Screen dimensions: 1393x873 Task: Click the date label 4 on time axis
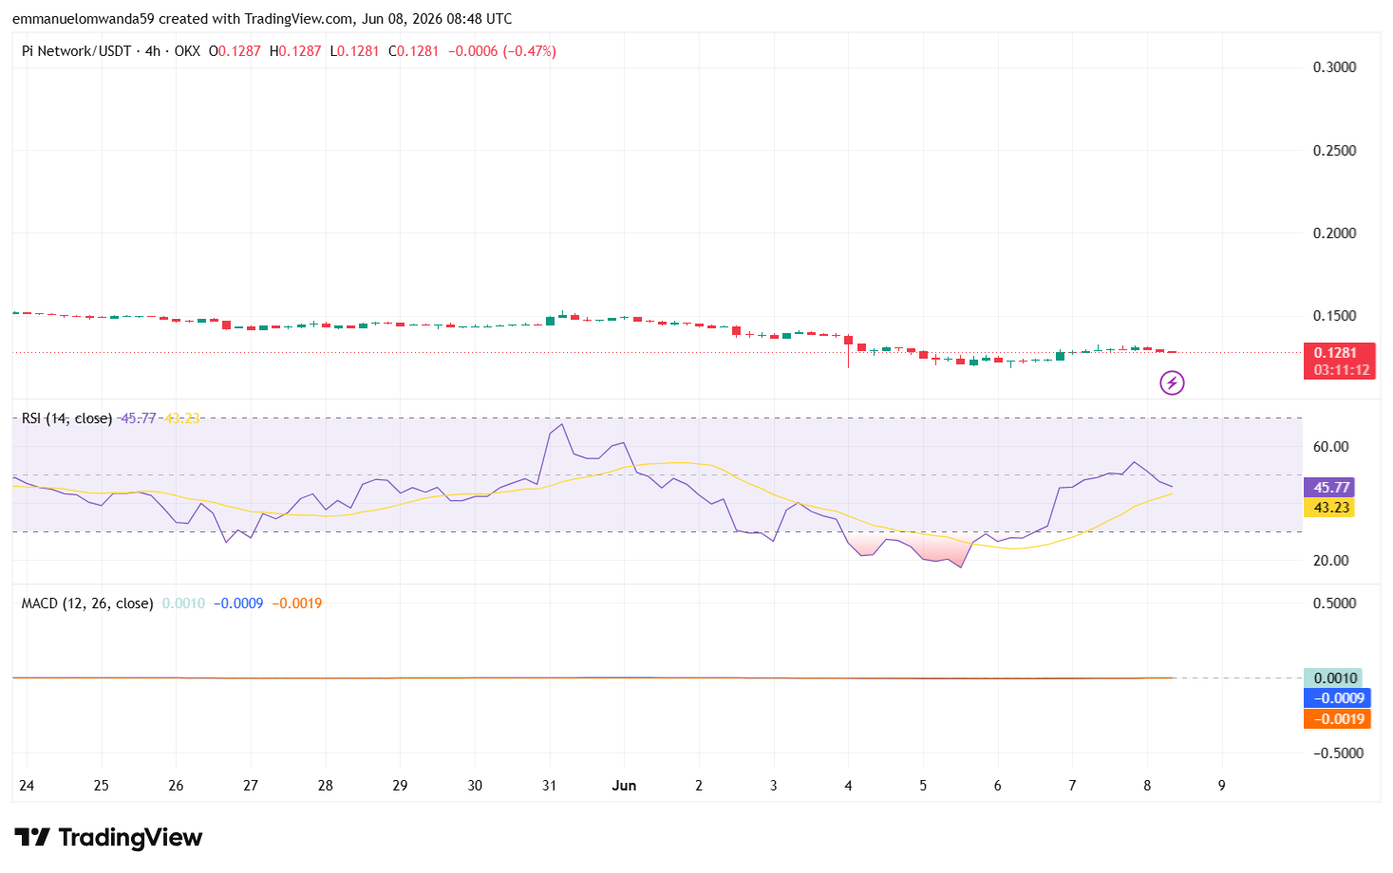[x=848, y=786]
